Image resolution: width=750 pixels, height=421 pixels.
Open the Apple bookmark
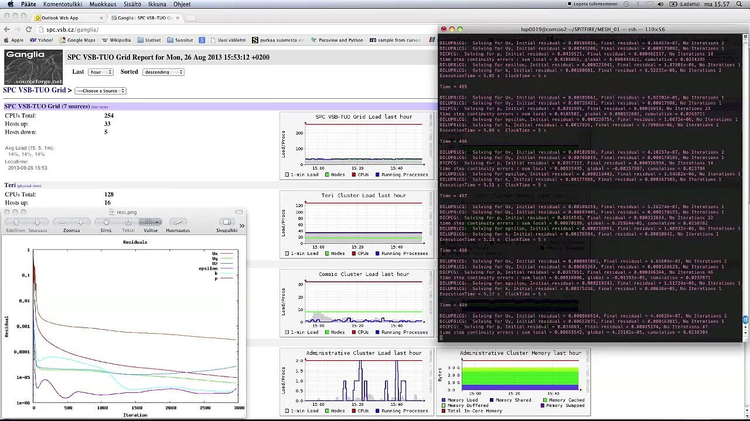[x=13, y=40]
